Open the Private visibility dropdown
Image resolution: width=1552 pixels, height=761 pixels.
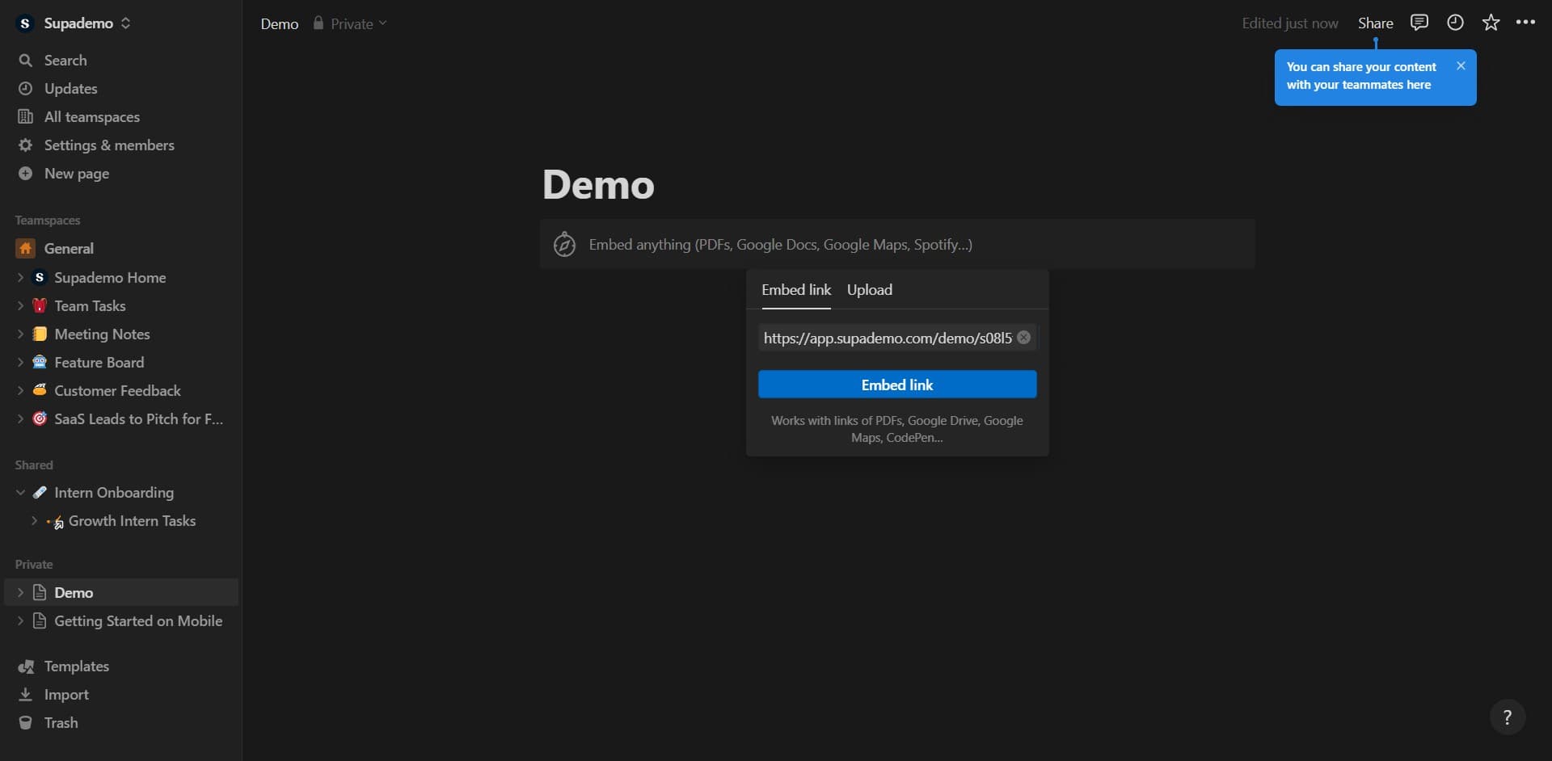point(350,23)
